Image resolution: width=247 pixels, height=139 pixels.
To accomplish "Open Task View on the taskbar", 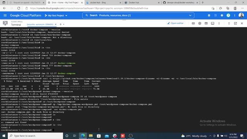I will pyautogui.click(x=74, y=136).
